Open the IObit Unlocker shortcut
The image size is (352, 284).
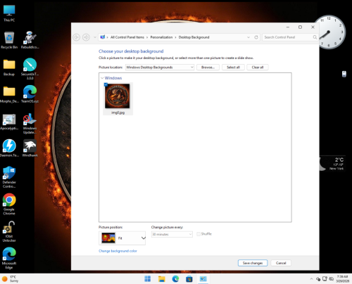click(x=9, y=232)
